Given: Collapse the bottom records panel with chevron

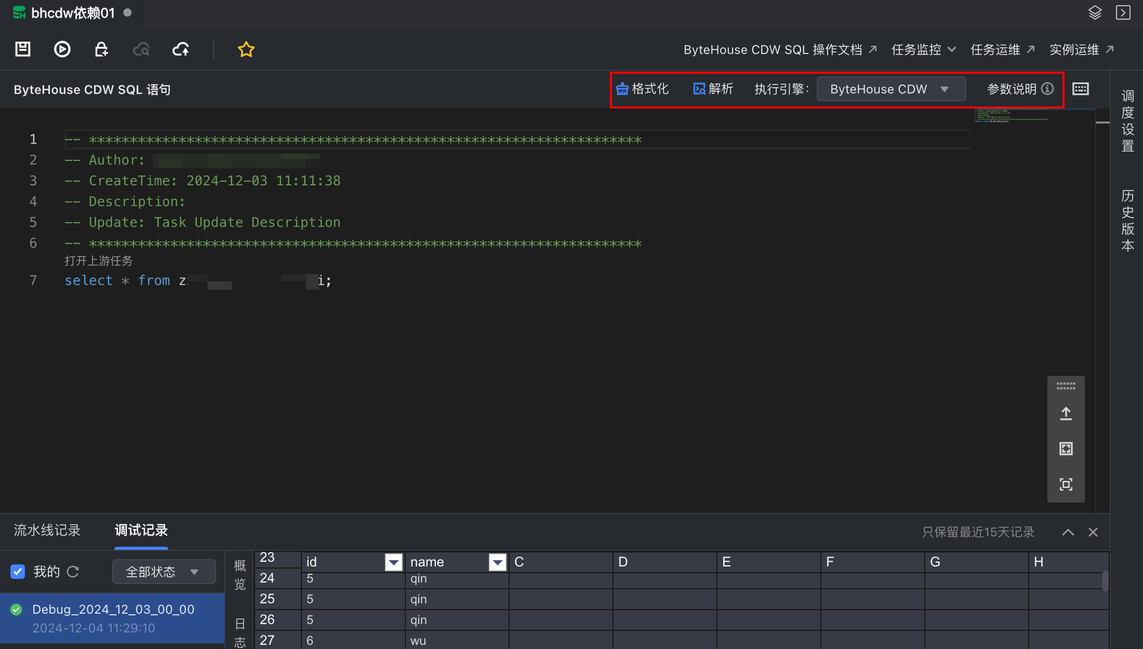Looking at the screenshot, I should click(1068, 532).
